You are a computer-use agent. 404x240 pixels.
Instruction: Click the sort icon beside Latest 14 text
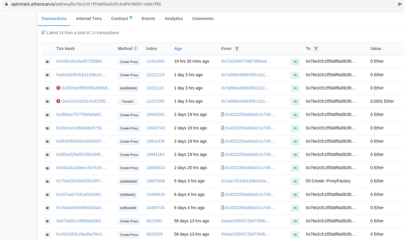click(x=44, y=33)
